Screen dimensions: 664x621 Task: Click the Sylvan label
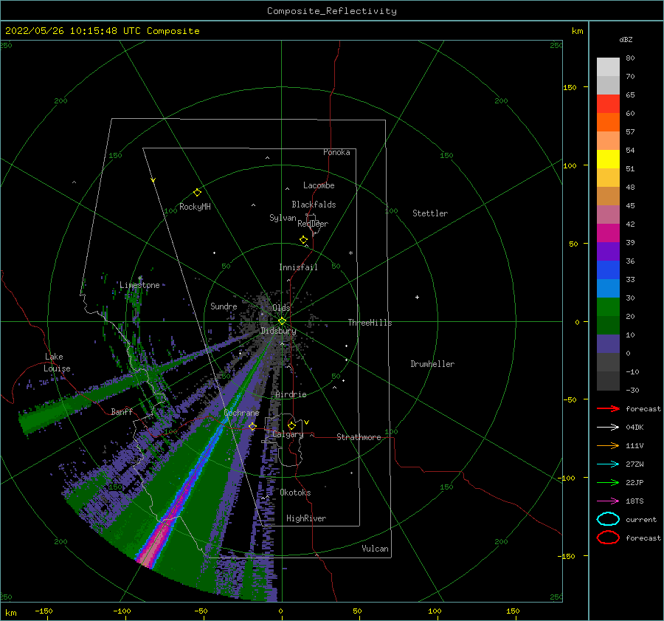(283, 218)
